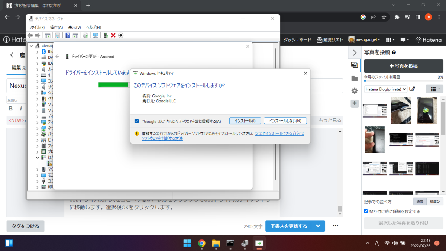Click circled down-arrow icon in Device Manager toolbar

pyautogui.click(x=121, y=35)
